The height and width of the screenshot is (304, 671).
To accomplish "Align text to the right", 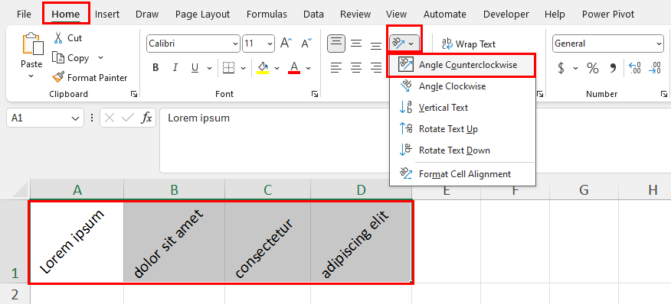I will (x=376, y=67).
